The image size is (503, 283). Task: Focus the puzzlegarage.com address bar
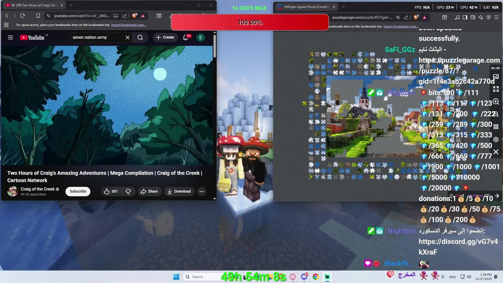tap(362, 17)
